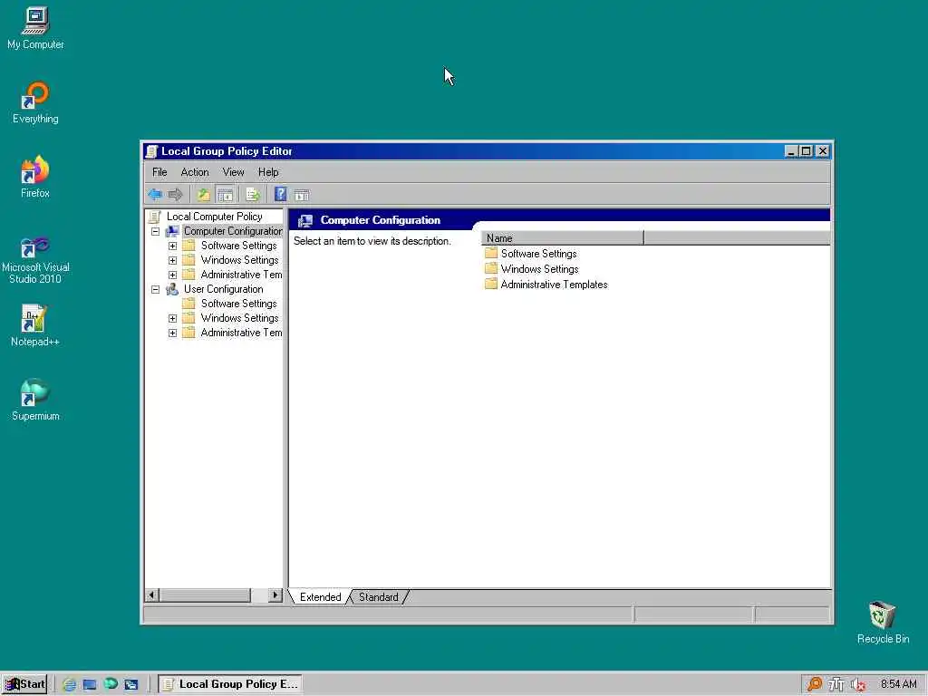Expand Windows Settings under Computer Configuration
Image resolution: width=928 pixels, height=696 pixels.
(172, 260)
